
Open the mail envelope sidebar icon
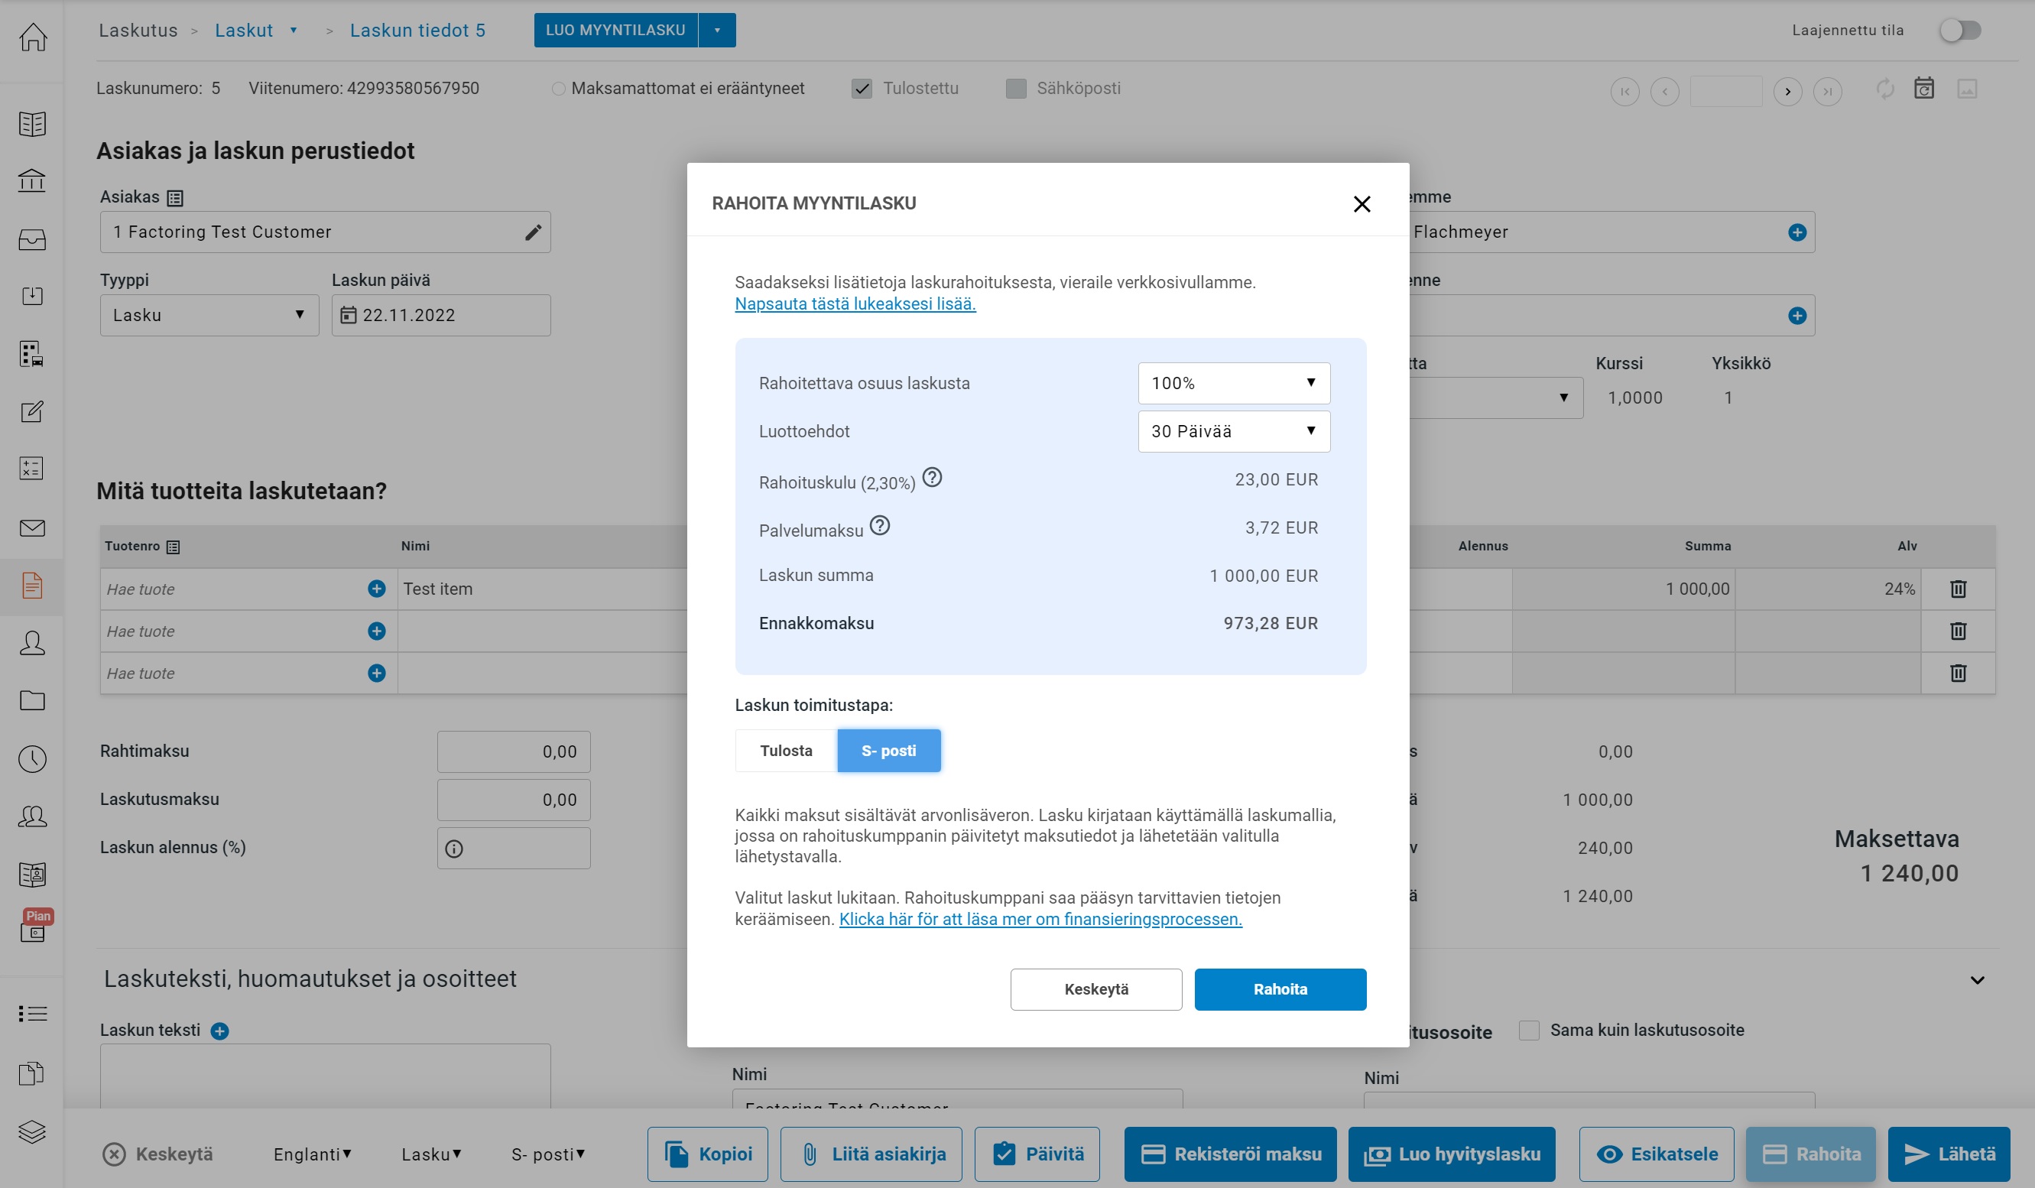32,528
